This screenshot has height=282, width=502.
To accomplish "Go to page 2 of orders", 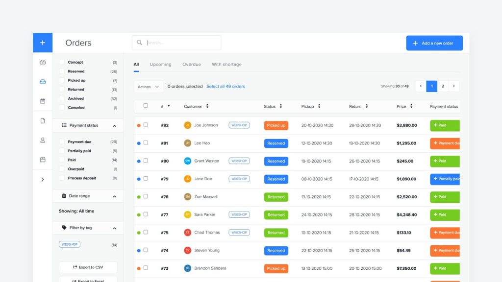I will pos(443,86).
